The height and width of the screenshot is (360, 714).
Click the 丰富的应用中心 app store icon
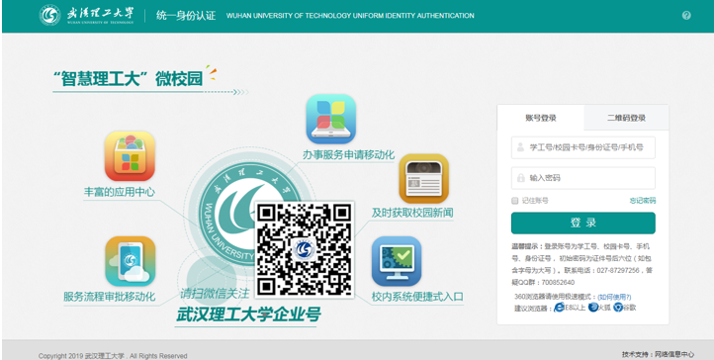[x=130, y=156]
